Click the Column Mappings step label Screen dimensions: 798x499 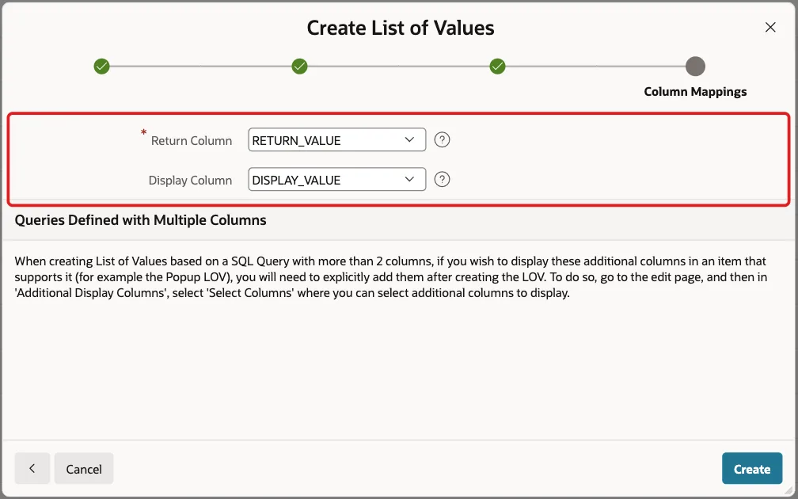[695, 92]
